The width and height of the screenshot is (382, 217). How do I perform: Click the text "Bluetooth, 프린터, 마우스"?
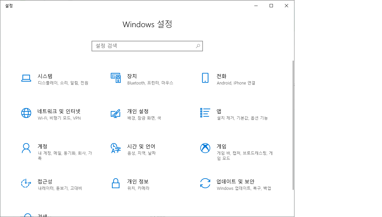(150, 83)
